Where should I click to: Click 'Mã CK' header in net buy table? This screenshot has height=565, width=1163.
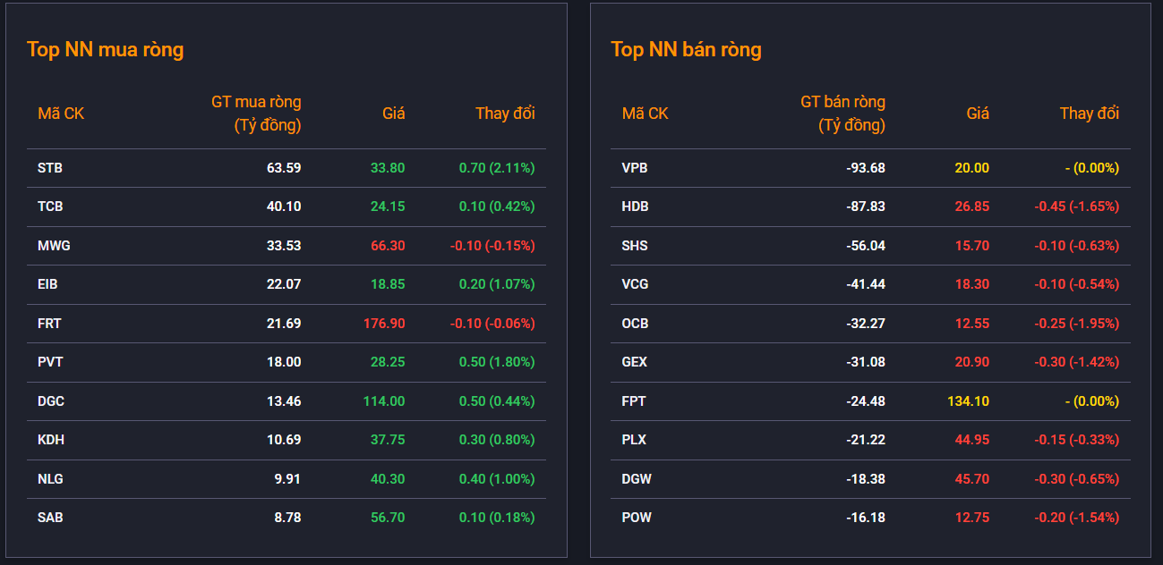(61, 114)
